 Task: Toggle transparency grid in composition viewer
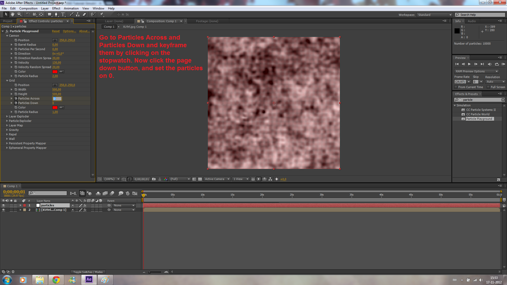point(200,179)
